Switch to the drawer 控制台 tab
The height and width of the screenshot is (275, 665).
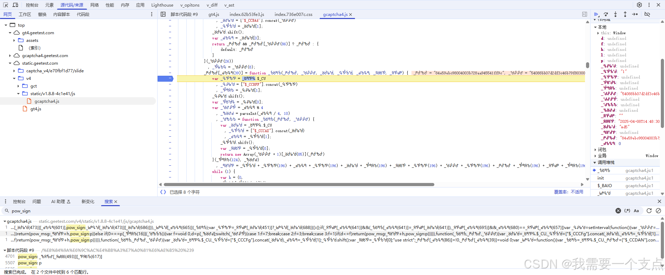click(19, 201)
